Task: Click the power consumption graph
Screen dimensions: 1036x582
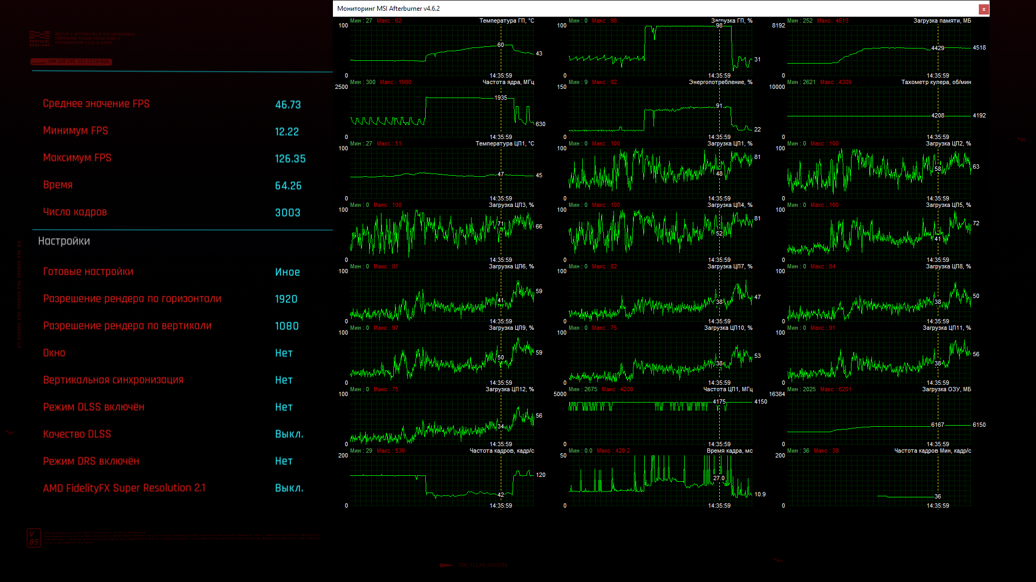Action: (660, 112)
